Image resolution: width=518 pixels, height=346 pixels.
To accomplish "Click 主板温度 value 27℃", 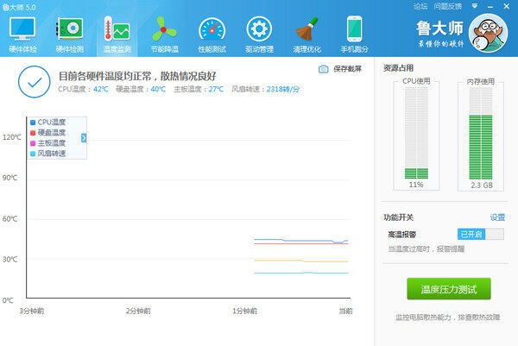I will (217, 89).
